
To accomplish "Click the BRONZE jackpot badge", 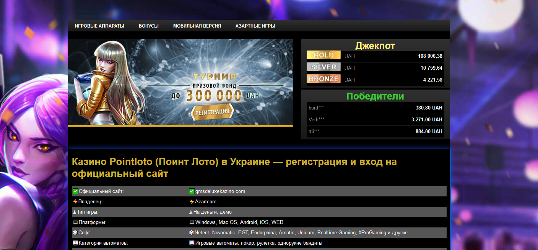I will (323, 79).
